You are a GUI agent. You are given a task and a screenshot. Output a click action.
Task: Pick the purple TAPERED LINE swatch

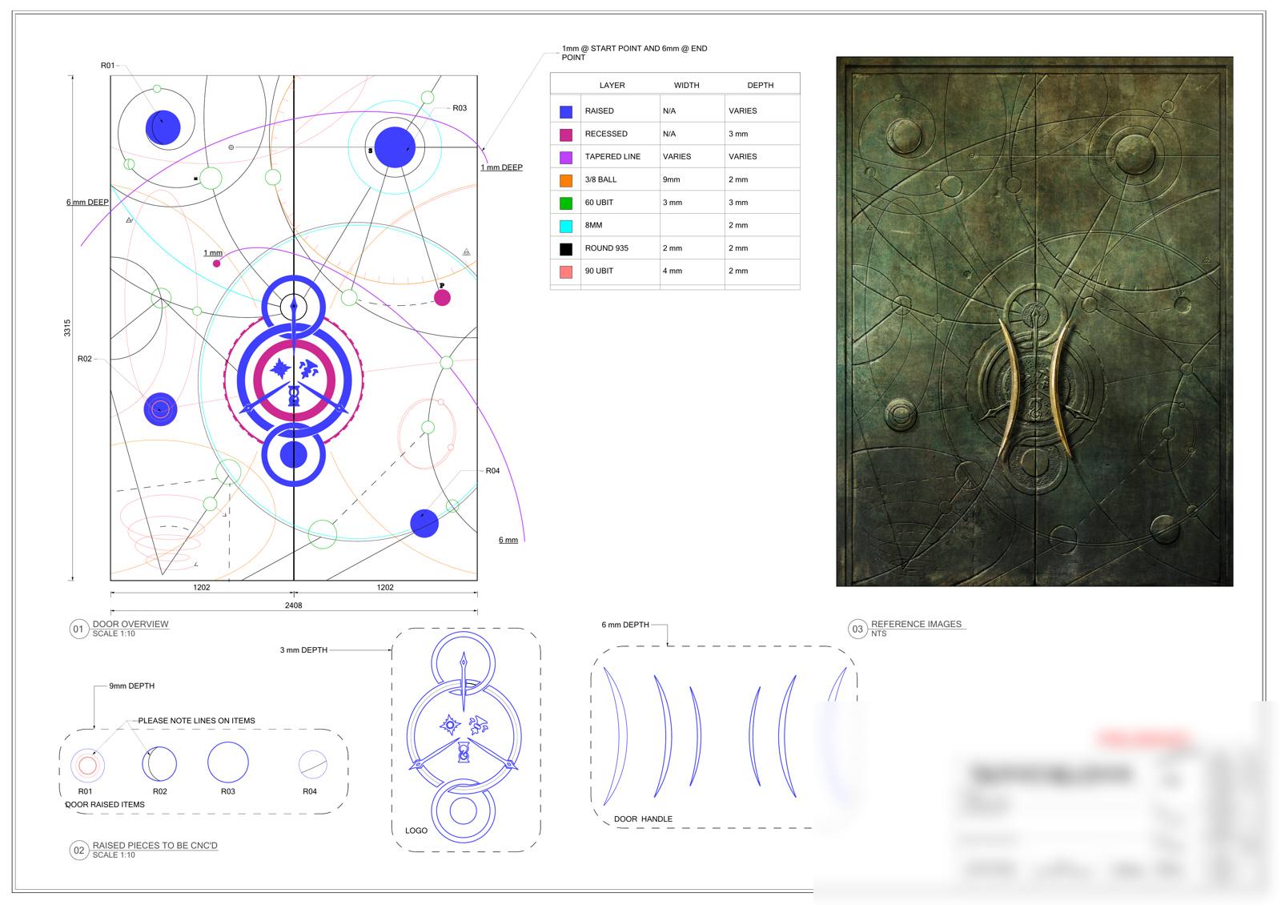click(566, 158)
